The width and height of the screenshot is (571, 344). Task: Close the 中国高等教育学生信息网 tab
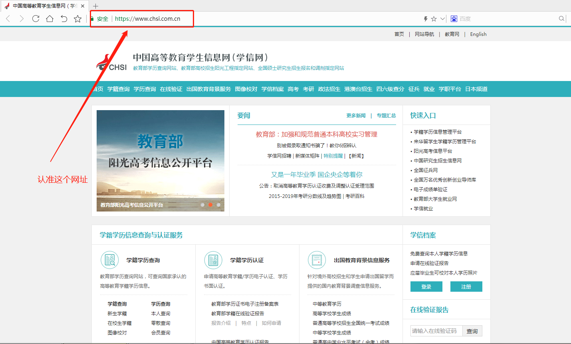83,6
